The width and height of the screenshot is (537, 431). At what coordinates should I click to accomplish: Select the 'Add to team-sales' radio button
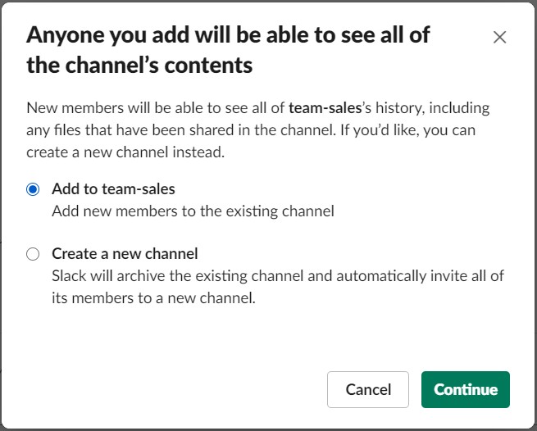point(33,189)
